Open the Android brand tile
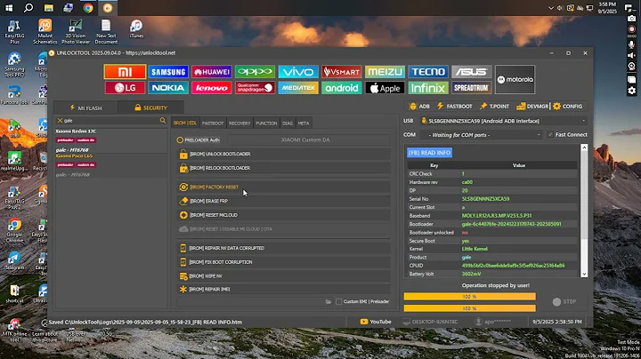641x359 pixels. (341, 88)
